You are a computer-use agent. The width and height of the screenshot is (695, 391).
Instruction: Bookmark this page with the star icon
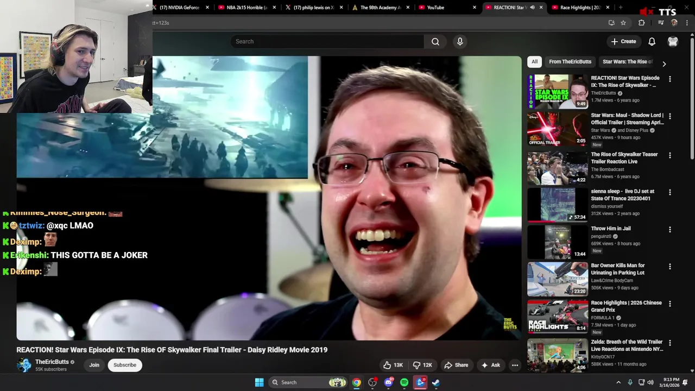pos(623,23)
